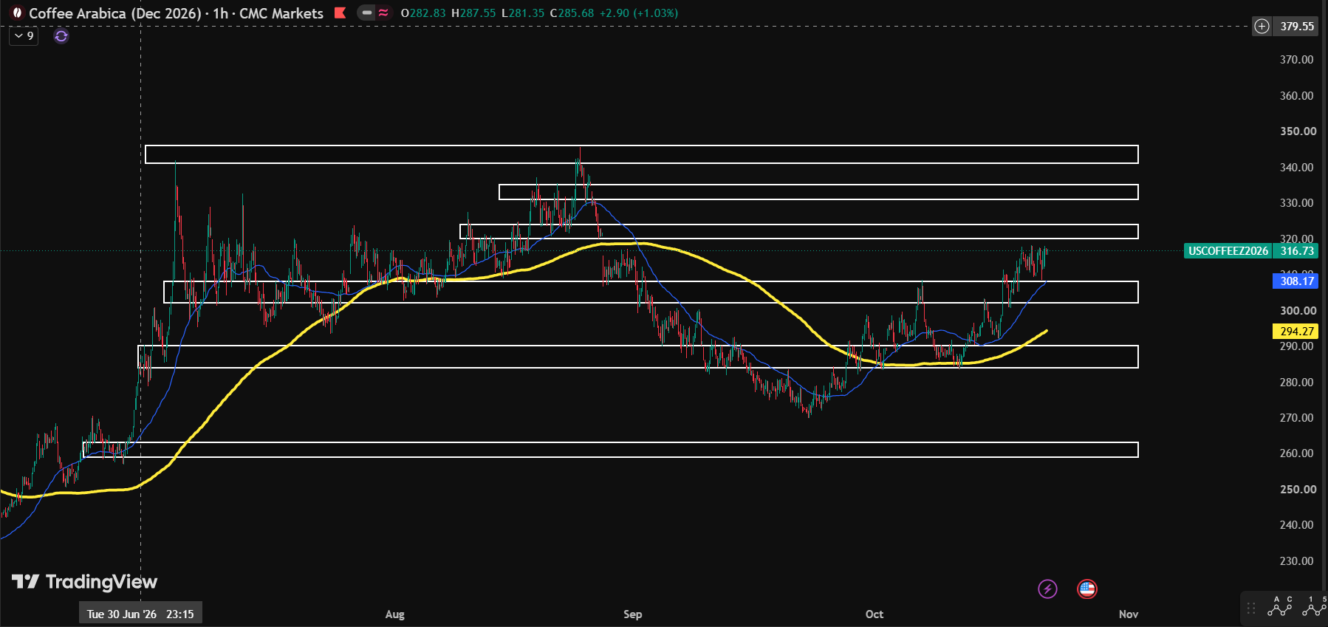Click the pink wavy lines icon in the legend
1328x627 pixels.
click(383, 13)
